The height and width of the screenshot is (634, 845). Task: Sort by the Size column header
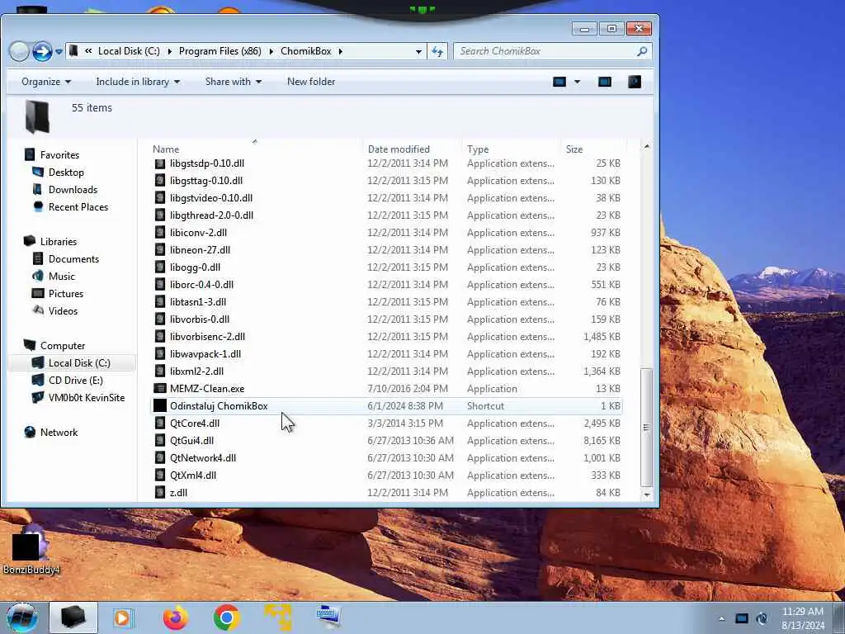(574, 149)
